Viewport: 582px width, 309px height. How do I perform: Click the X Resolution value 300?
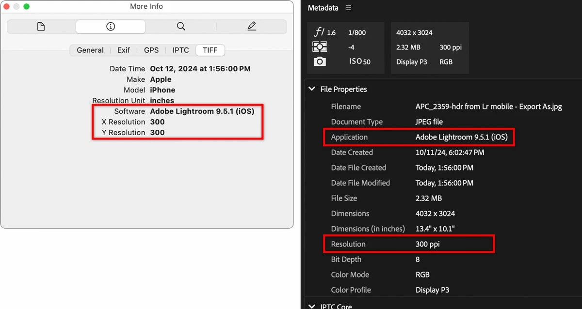(157, 122)
